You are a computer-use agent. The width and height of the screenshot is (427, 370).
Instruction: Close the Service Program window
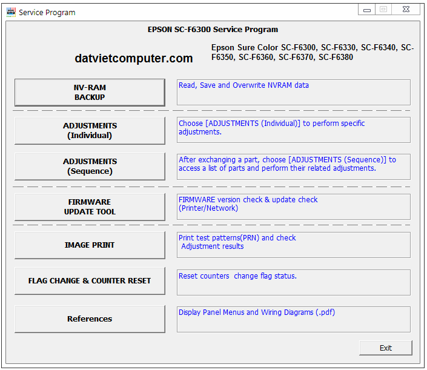[x=406, y=10]
